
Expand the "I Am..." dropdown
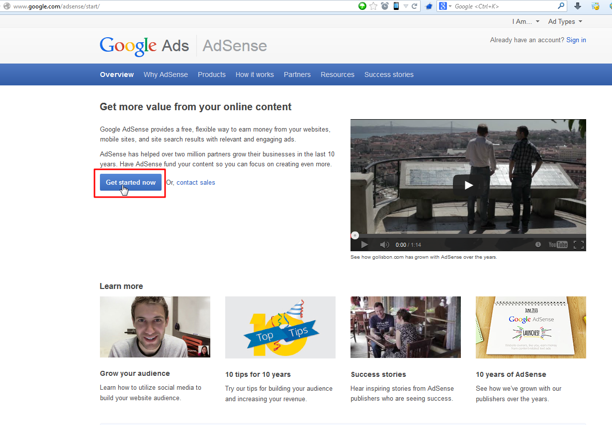pyautogui.click(x=526, y=22)
